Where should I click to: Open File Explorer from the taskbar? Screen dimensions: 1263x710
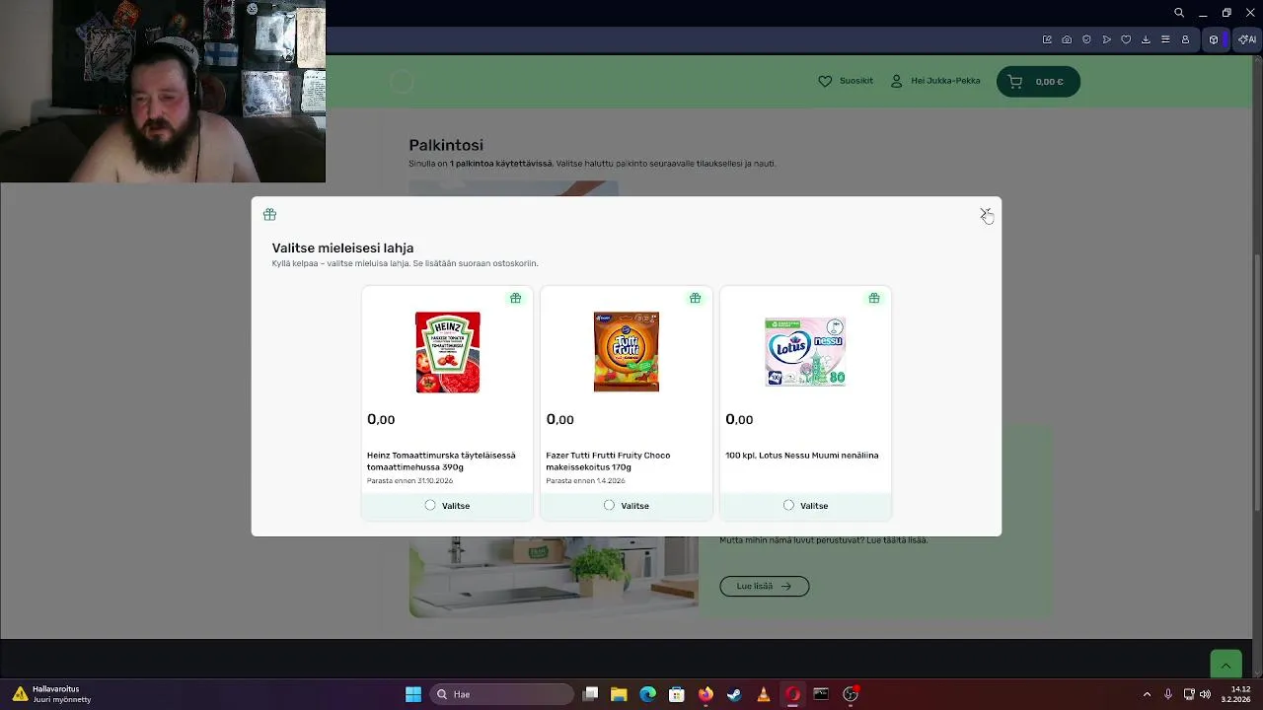point(619,694)
